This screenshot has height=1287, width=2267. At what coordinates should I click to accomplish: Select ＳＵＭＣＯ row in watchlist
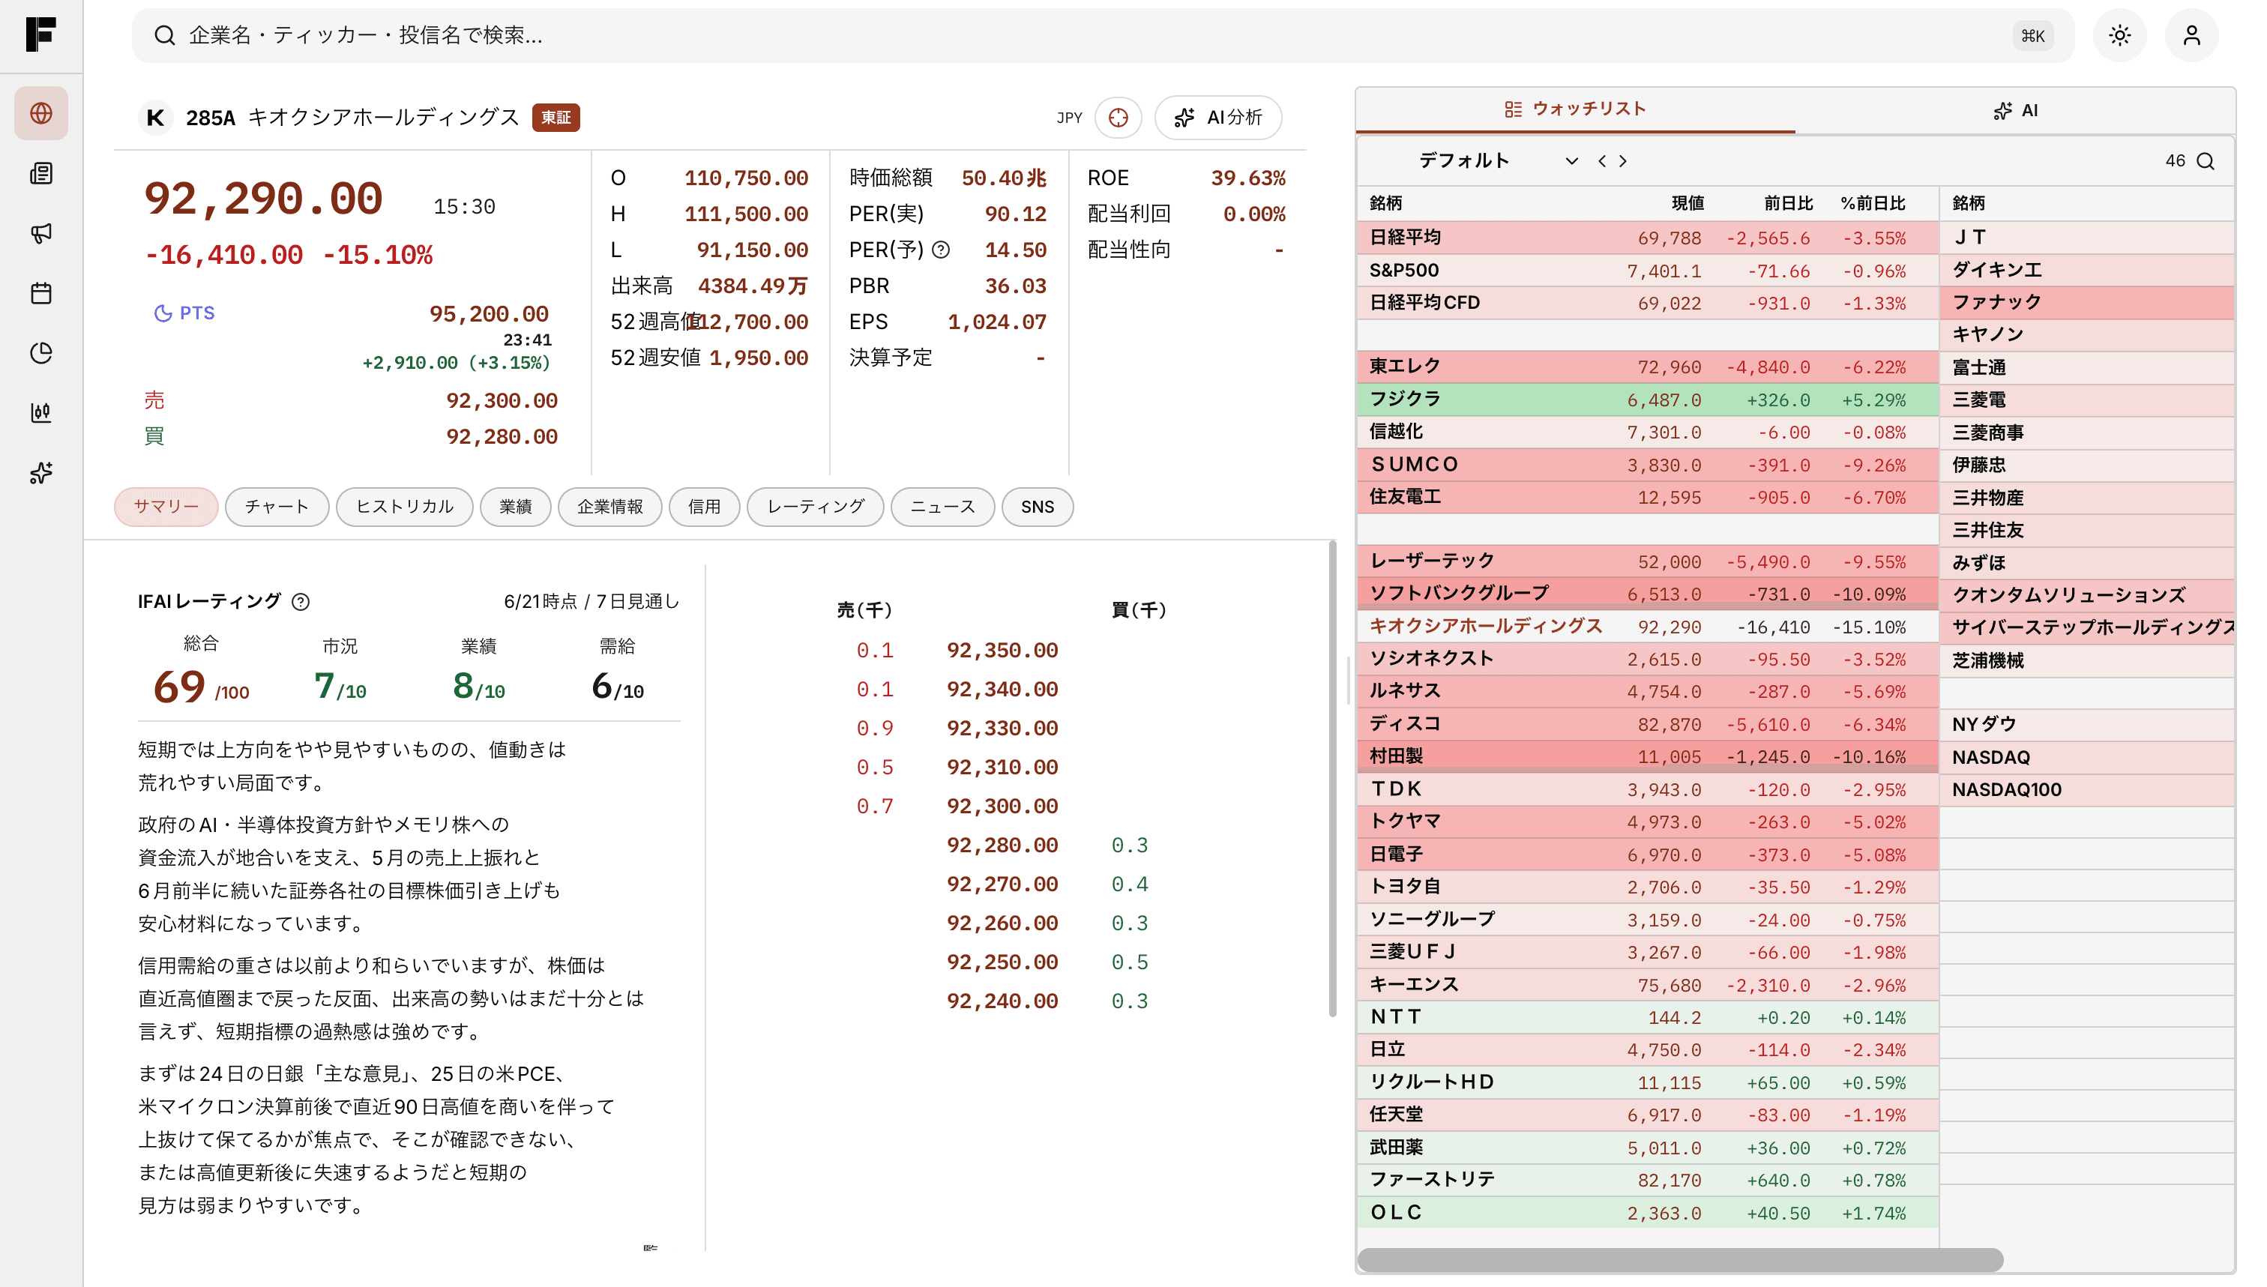(1648, 465)
